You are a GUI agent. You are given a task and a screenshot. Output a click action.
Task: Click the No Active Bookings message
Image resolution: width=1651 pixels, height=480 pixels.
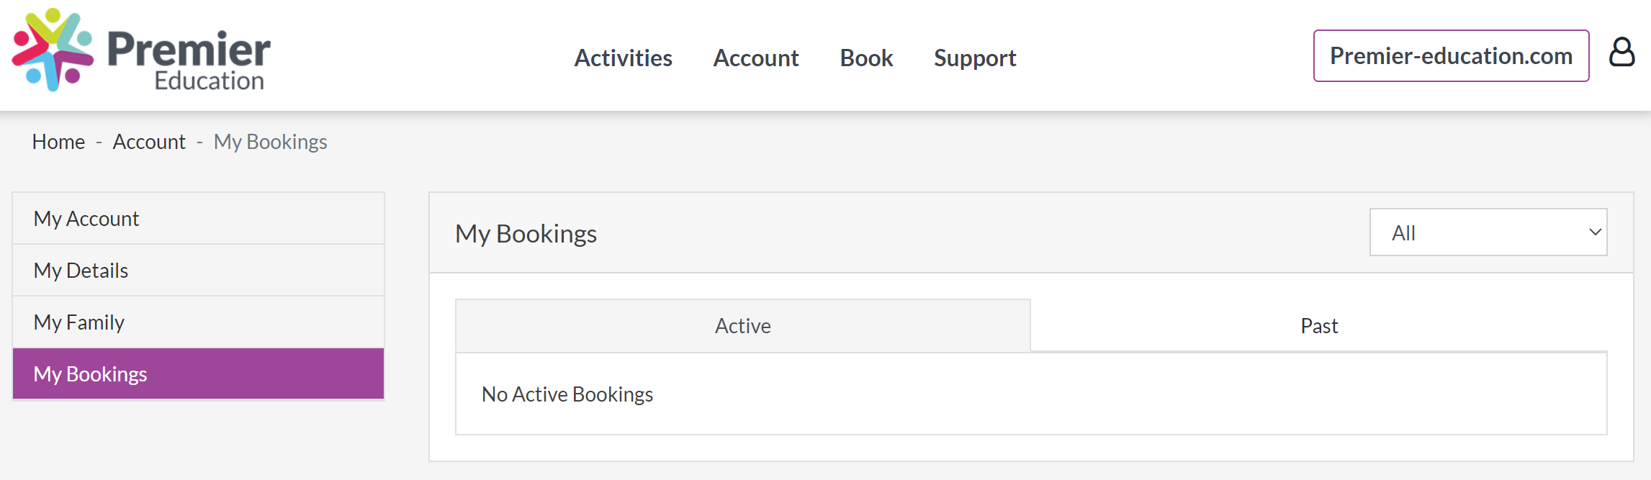(567, 394)
